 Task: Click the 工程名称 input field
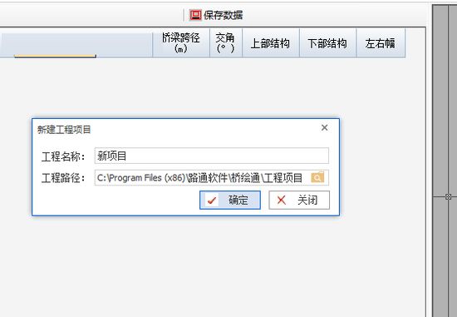(x=212, y=156)
